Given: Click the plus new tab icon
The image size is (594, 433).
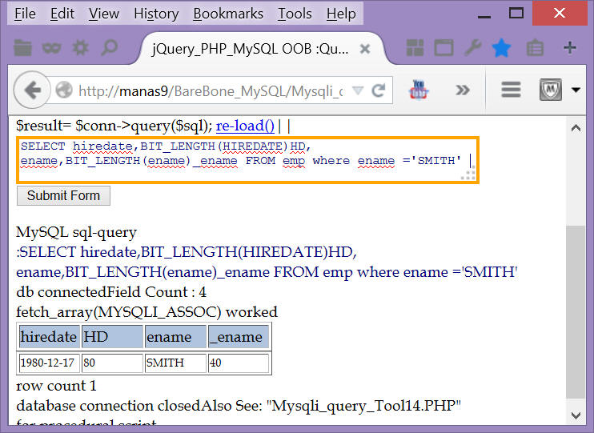Looking at the screenshot, I should (570, 48).
